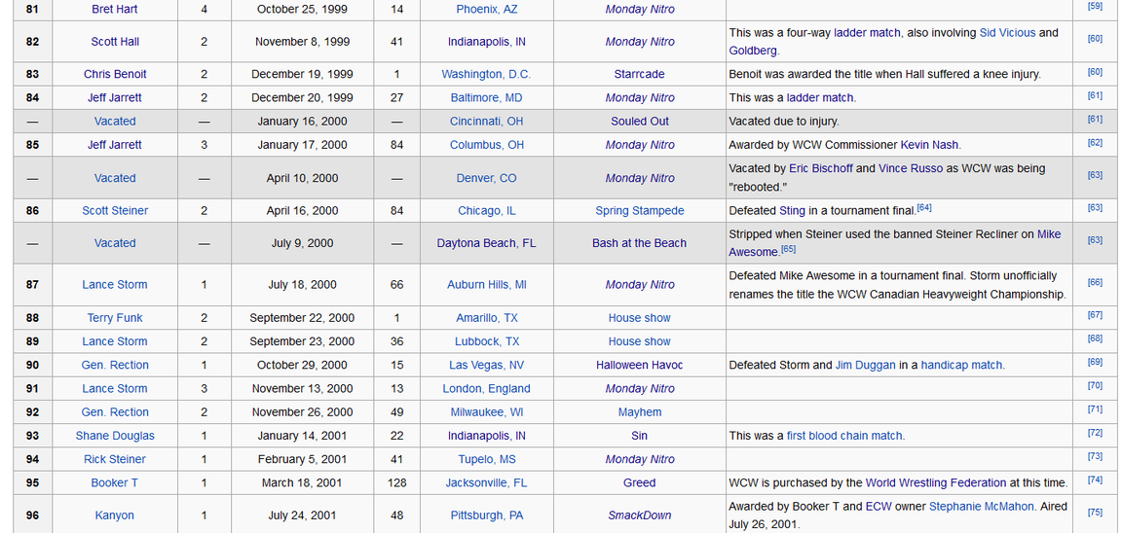This screenshot has height=533, width=1122.
Task: Open the Pittsburgh, PA link
Action: coord(487,515)
